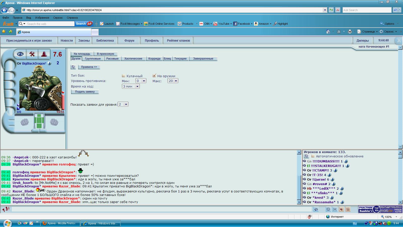The image size is (403, 227).
Task: Open info for BigBlackDragon* in character panel
Action: [x=50, y=64]
